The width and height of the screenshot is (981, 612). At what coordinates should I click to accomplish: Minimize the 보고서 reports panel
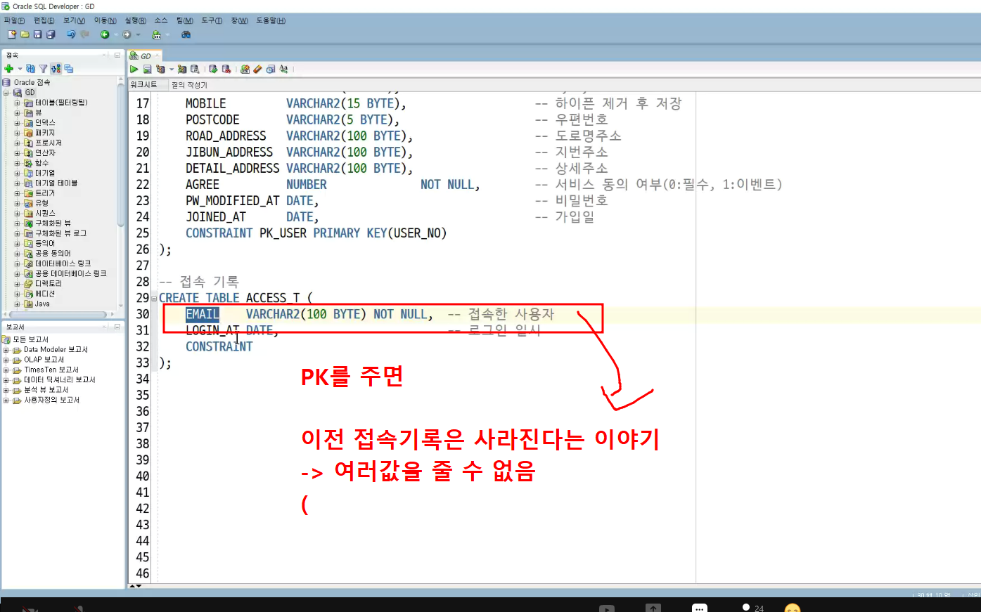(x=117, y=327)
